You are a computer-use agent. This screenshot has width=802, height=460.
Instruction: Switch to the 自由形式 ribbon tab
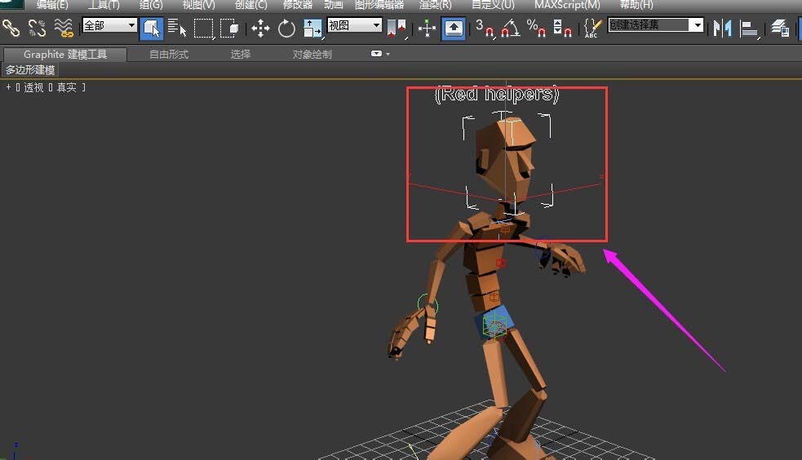click(x=169, y=54)
